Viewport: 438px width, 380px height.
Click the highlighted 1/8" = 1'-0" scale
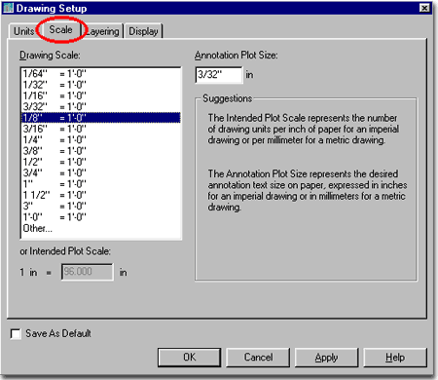[x=100, y=118]
